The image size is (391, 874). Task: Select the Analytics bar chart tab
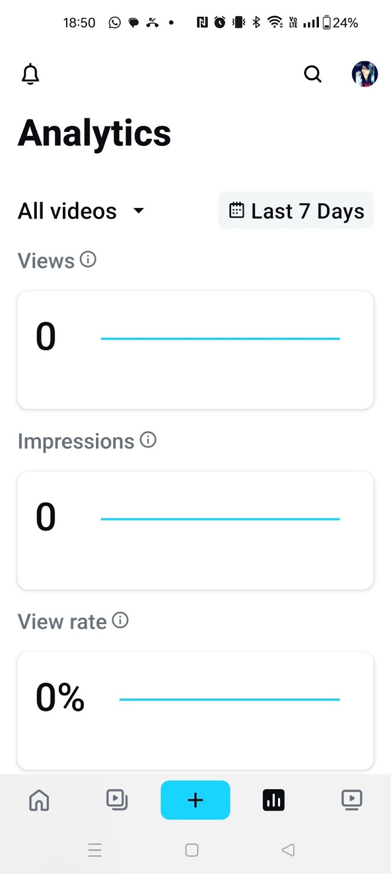[274, 800]
